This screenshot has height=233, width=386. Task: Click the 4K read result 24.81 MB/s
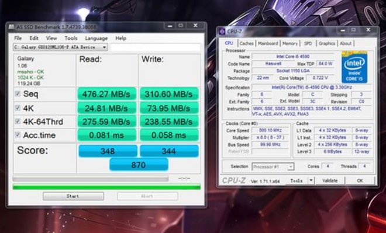click(106, 108)
